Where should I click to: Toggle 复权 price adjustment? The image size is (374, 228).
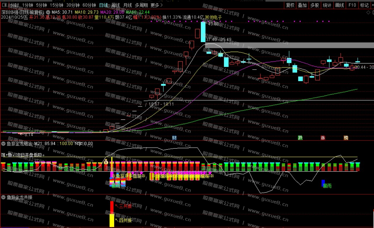point(290,5)
